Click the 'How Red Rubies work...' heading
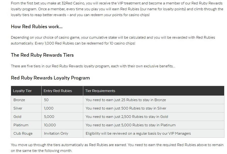This screenshot has height=154, width=227. tap(37, 27)
